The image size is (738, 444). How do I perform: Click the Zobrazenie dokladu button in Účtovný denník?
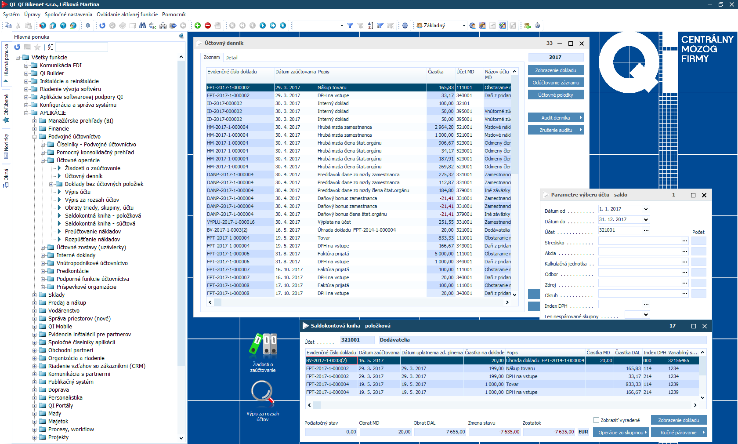pyautogui.click(x=556, y=70)
